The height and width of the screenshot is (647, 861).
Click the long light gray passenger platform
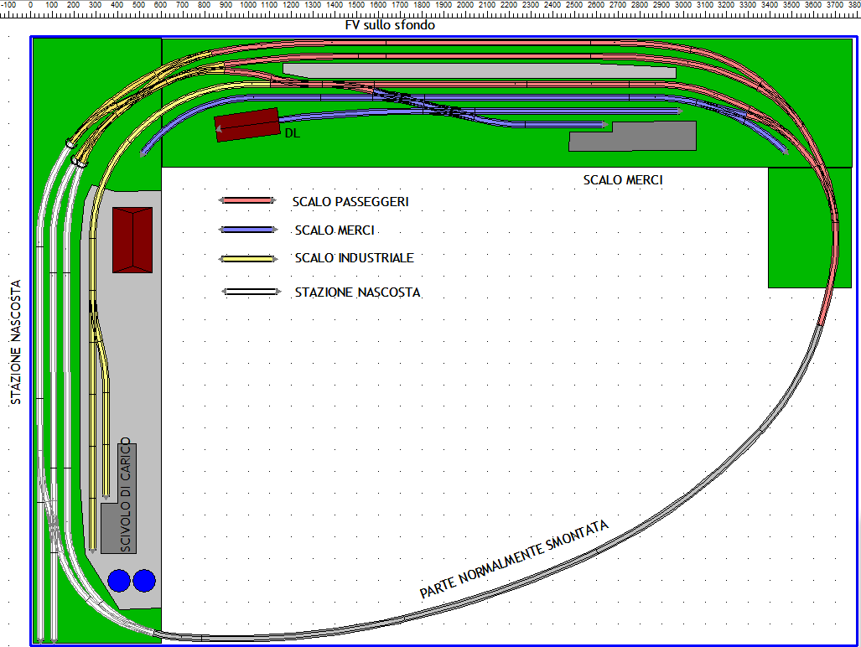point(478,72)
